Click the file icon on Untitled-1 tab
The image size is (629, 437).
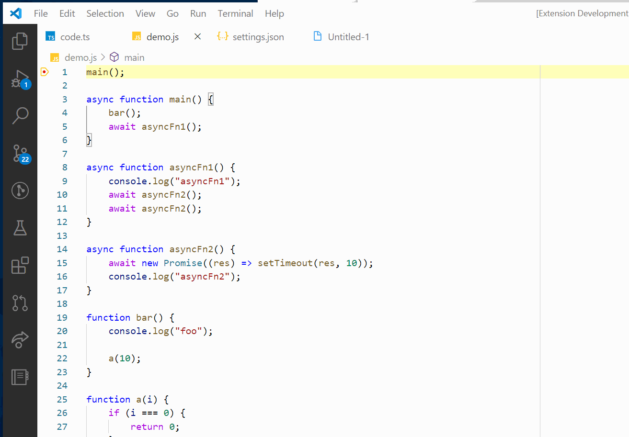pos(317,36)
